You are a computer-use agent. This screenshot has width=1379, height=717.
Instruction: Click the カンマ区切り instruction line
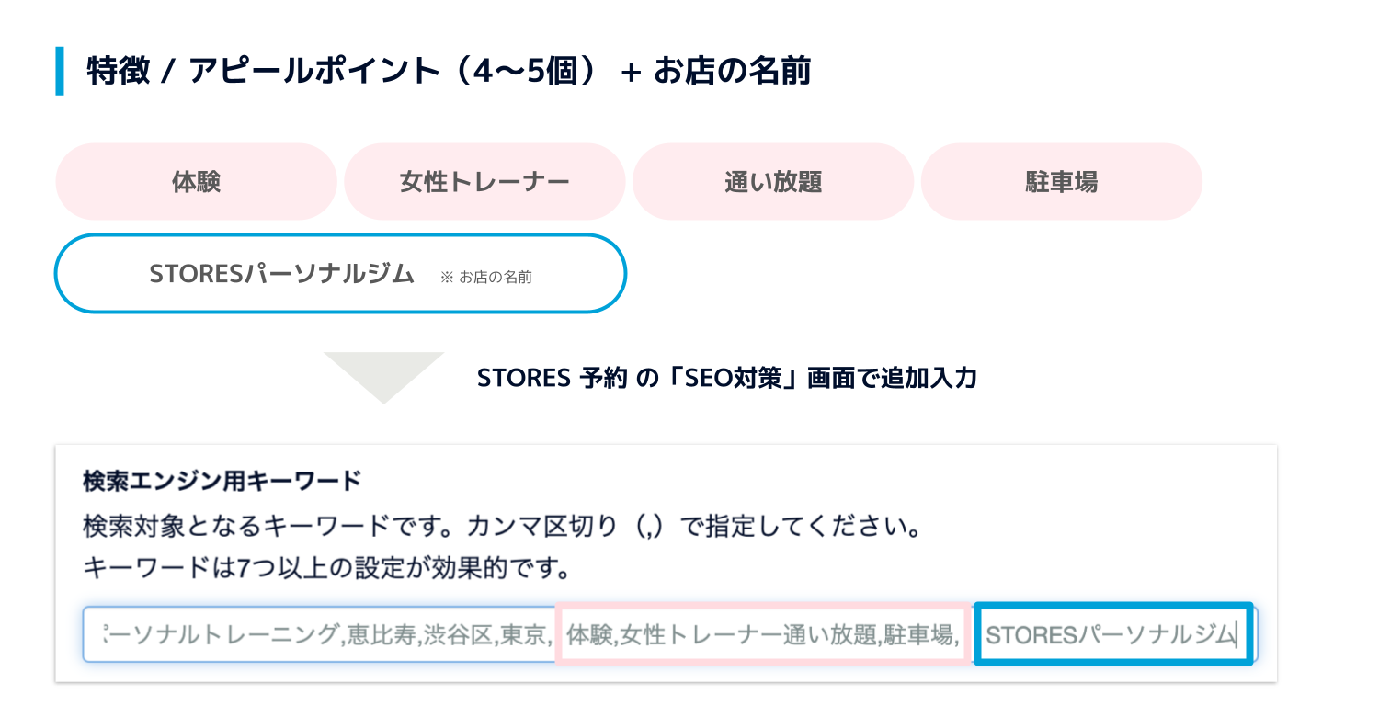pyautogui.click(x=502, y=528)
